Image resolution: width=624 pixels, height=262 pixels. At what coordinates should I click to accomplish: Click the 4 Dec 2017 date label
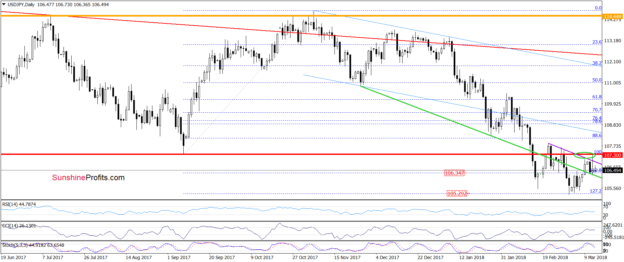click(388, 257)
